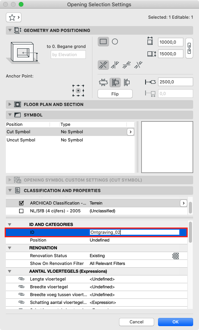Select the Renovation Status row
The width and height of the screenshot is (199, 330).
[96, 256]
